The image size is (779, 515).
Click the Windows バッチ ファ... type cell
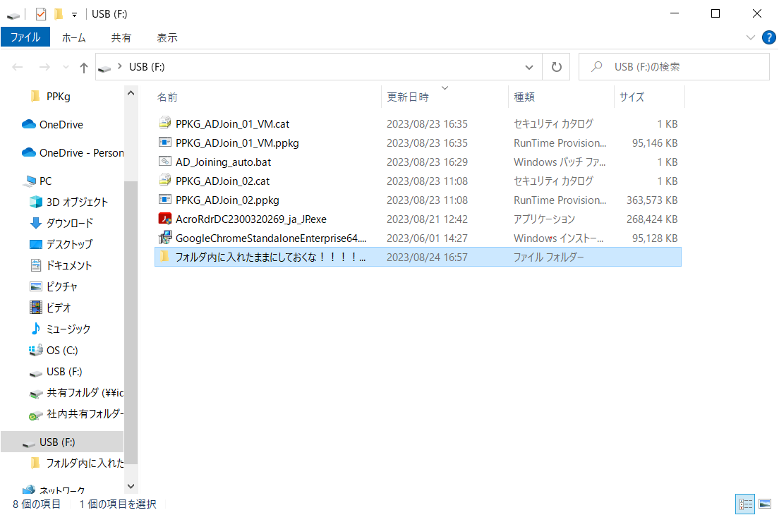tap(560, 162)
